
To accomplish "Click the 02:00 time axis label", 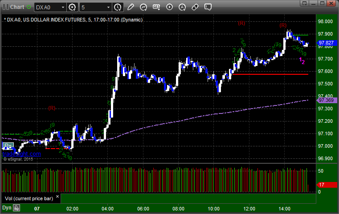I will pos(73,209).
